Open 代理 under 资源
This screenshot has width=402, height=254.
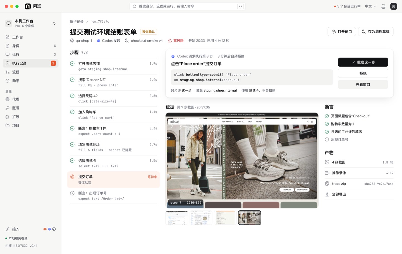click(x=31, y=99)
